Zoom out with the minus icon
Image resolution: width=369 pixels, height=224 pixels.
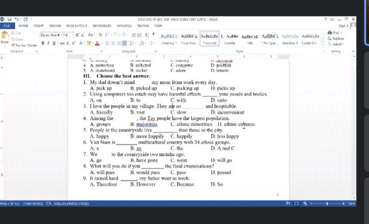point(311,203)
